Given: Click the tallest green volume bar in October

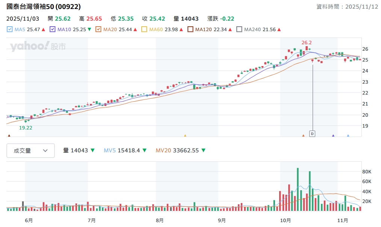Looking at the screenshot, I should point(298,189).
